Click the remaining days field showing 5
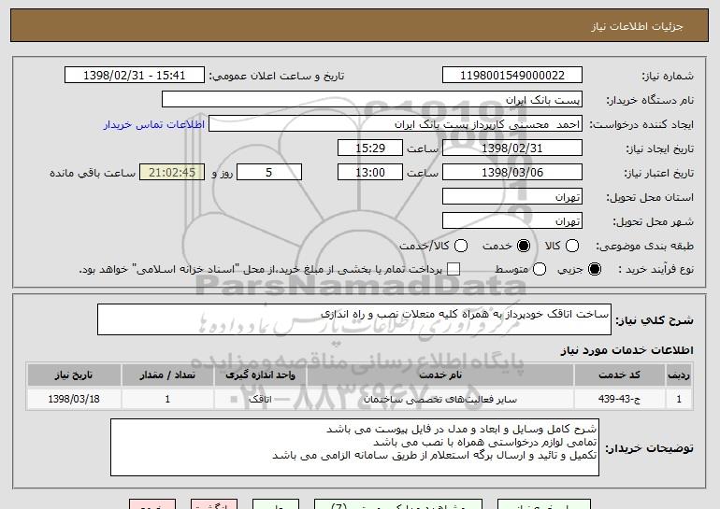The width and height of the screenshot is (720, 509). (269, 173)
